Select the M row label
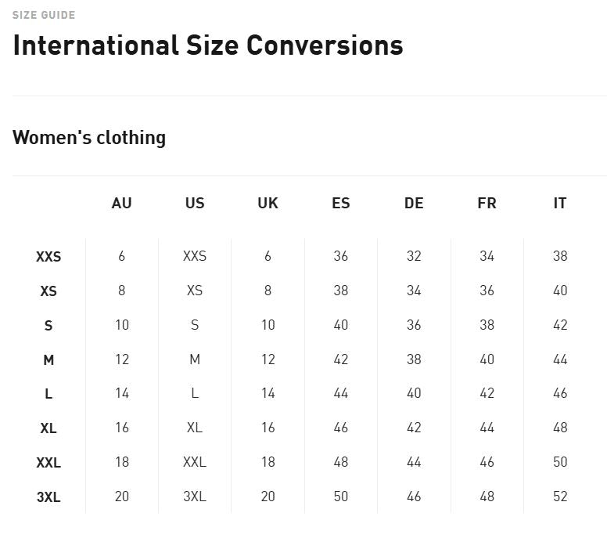The height and width of the screenshot is (538, 607). click(48, 360)
